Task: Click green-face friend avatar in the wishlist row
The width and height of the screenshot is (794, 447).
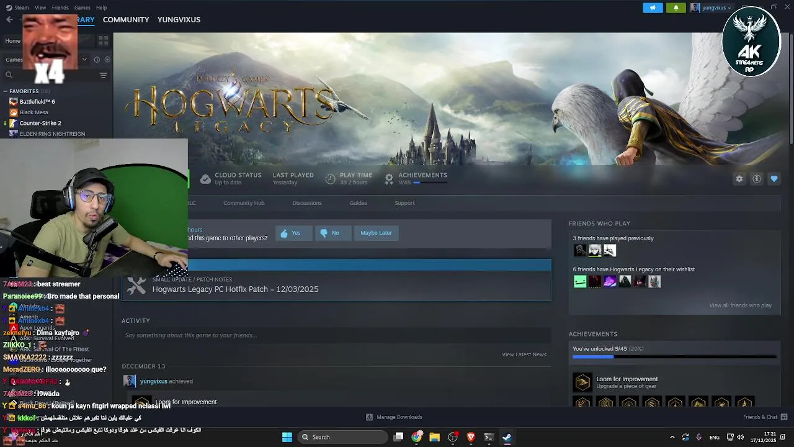Action: coord(580,281)
